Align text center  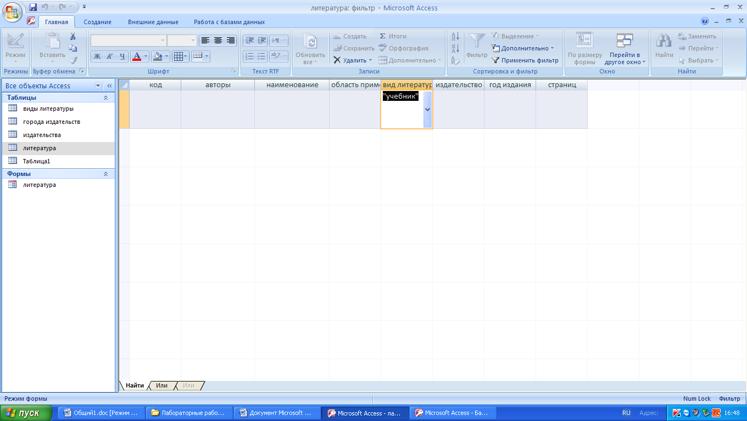[218, 41]
